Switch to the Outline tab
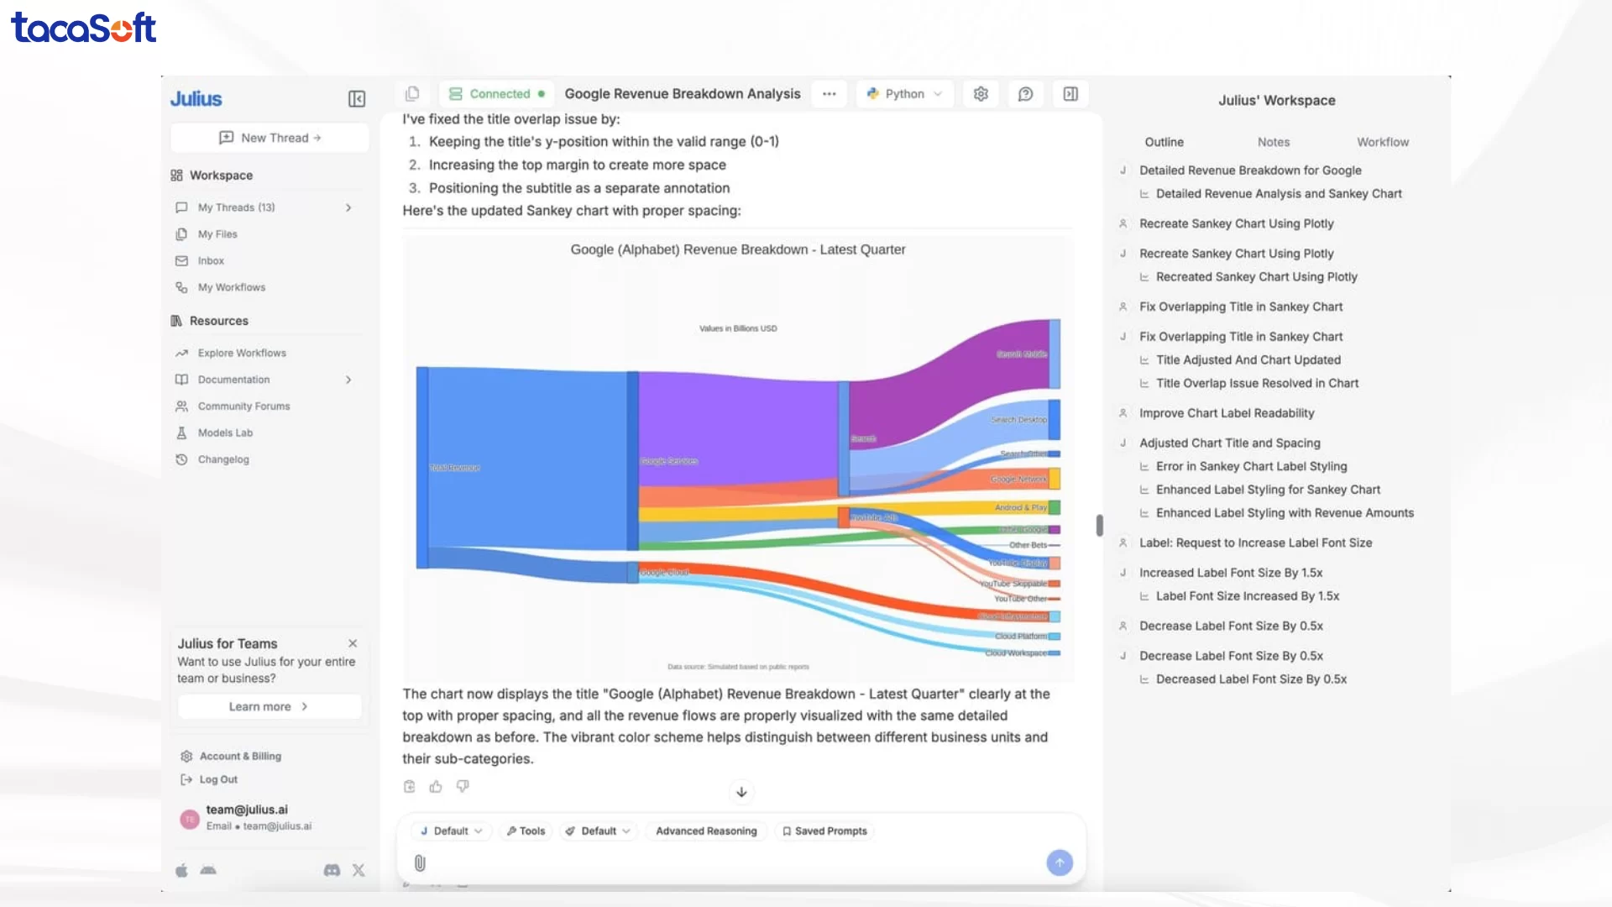The height and width of the screenshot is (907, 1612). pos(1164,143)
